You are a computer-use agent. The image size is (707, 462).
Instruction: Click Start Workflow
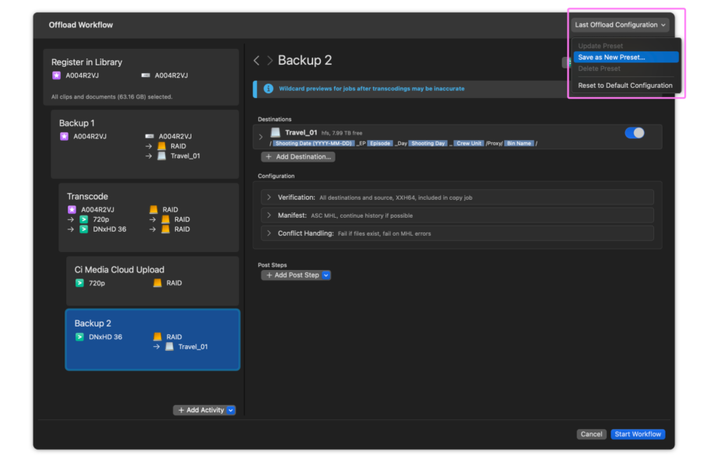pyautogui.click(x=638, y=434)
